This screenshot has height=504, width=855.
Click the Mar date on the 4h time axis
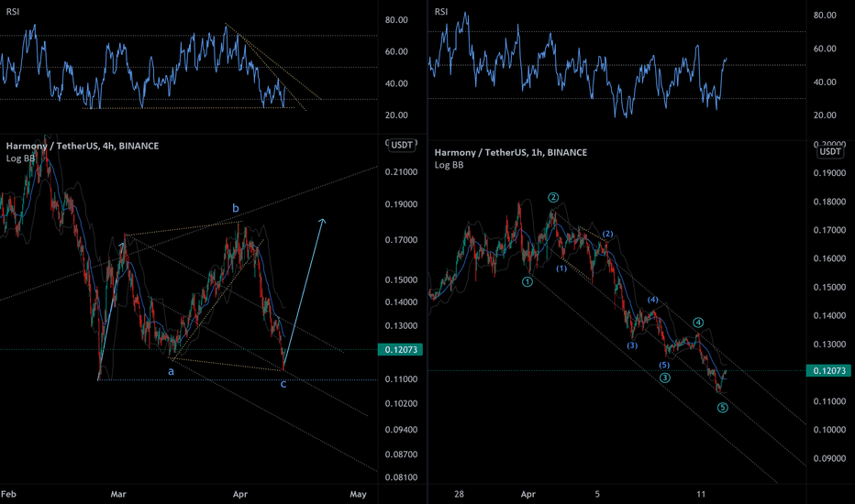[118, 494]
